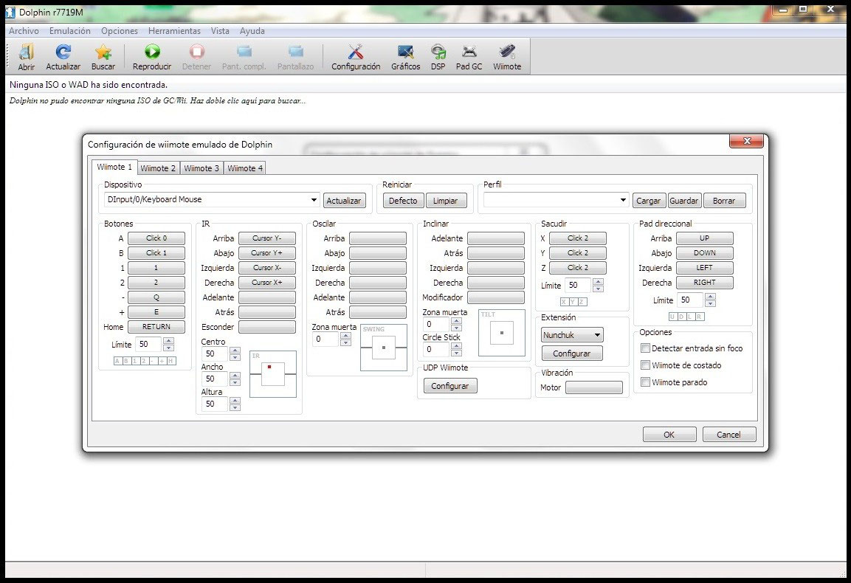Open the Perfil profile dropdown
851x583 pixels.
(623, 200)
